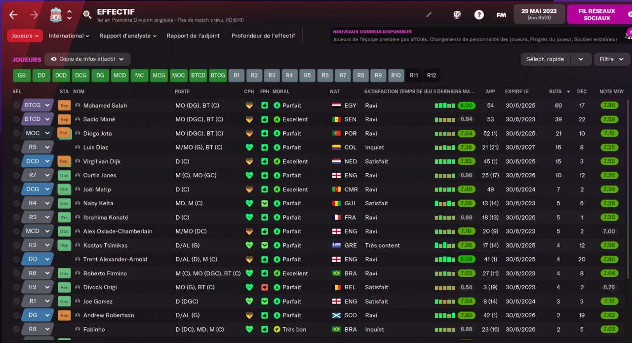Image resolution: width=632 pixels, height=343 pixels.
Task: Open Salah's BTCG position dropdown
Action: [x=38, y=106]
